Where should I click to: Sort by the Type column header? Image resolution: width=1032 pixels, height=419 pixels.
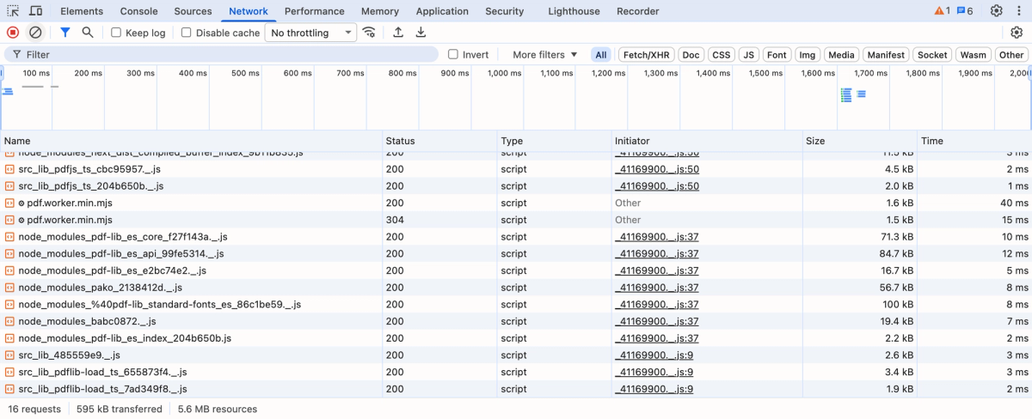554,140
